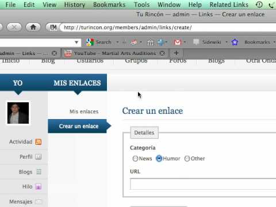Click the Gmail envelope icon
276x207 pixels.
(178, 42)
